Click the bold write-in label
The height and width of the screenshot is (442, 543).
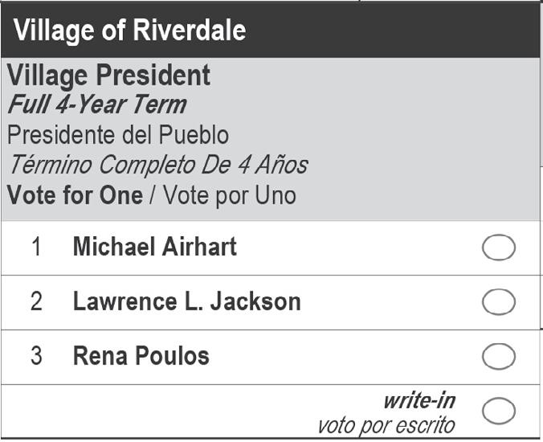(x=420, y=399)
